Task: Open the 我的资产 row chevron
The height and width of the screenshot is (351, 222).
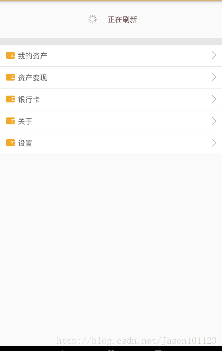Action: 214,55
